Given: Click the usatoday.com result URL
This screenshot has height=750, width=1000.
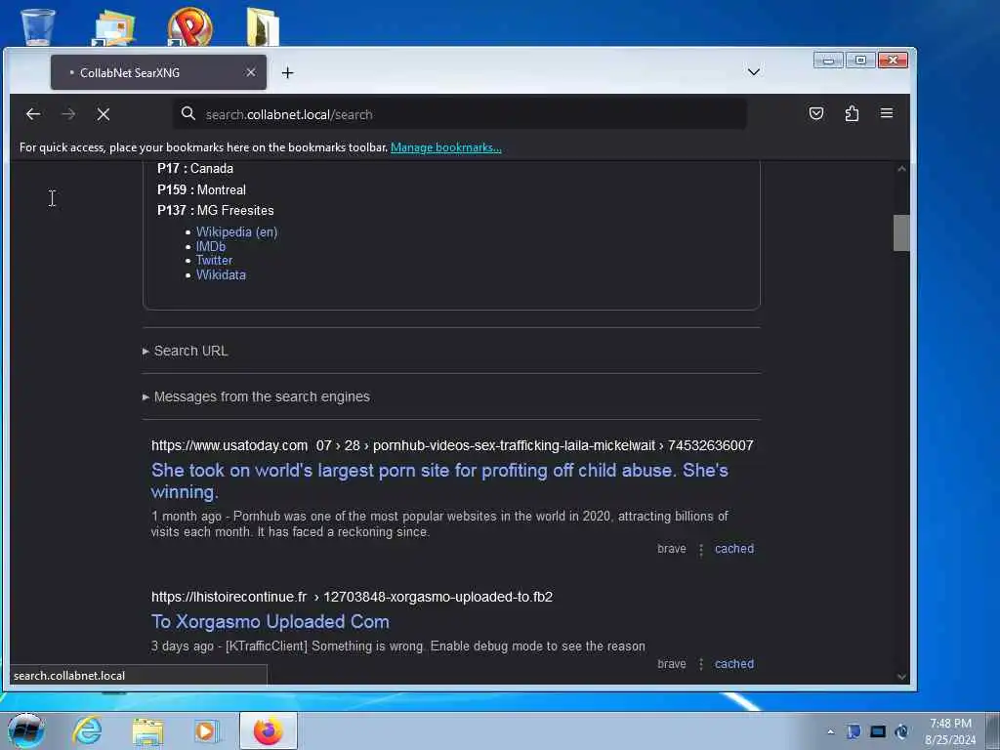Looking at the screenshot, I should (x=452, y=445).
